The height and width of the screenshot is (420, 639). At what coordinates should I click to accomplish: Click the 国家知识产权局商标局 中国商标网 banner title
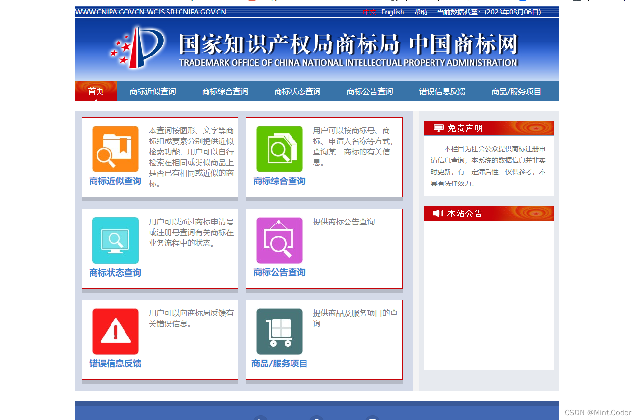[348, 44]
